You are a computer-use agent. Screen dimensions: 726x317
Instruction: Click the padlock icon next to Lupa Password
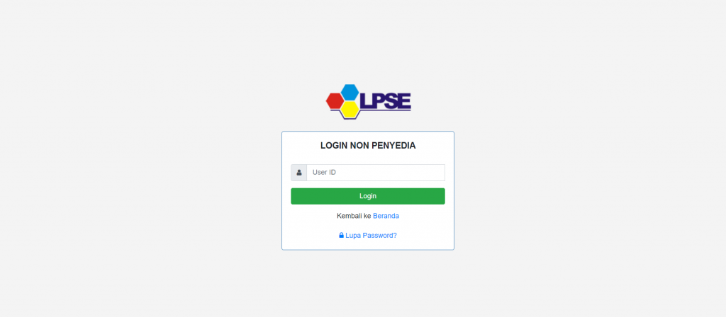coord(341,235)
